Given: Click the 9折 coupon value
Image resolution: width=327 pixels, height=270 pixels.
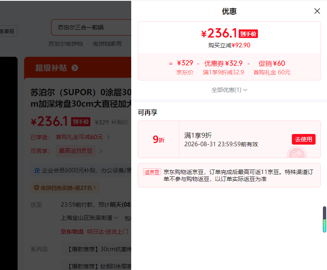Looking at the screenshot, I should click(159, 139).
